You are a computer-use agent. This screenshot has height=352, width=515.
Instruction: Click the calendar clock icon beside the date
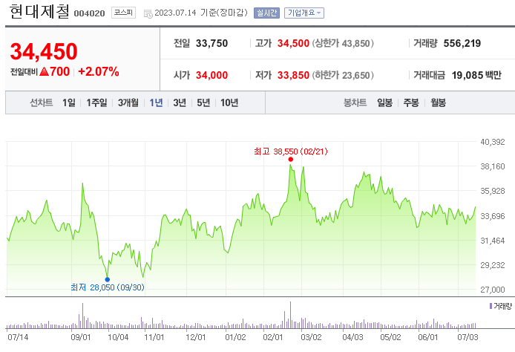click(x=148, y=13)
